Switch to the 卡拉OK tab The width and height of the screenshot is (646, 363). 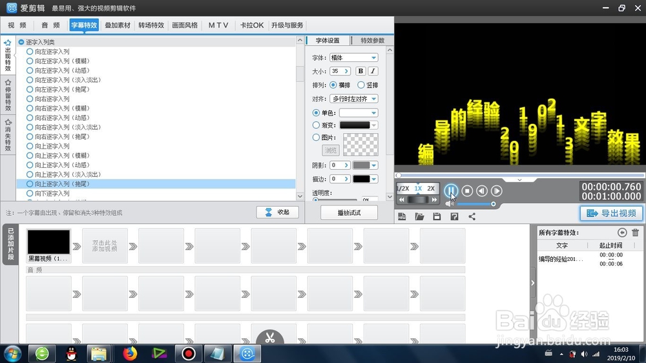click(252, 25)
